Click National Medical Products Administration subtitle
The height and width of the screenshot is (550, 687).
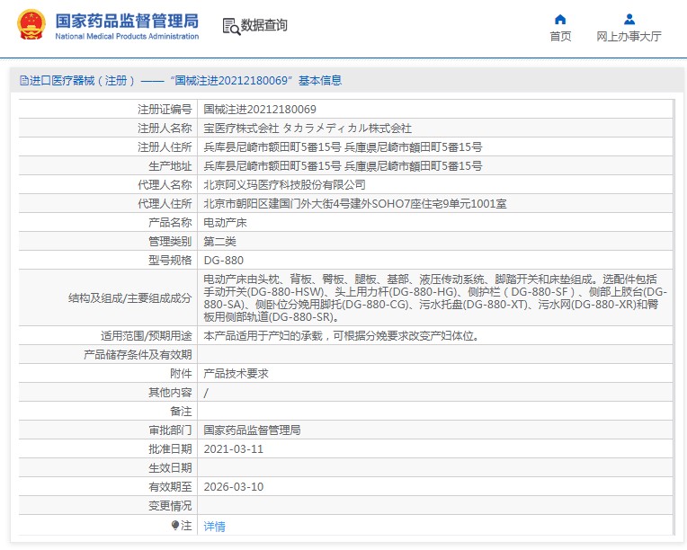click(x=127, y=36)
